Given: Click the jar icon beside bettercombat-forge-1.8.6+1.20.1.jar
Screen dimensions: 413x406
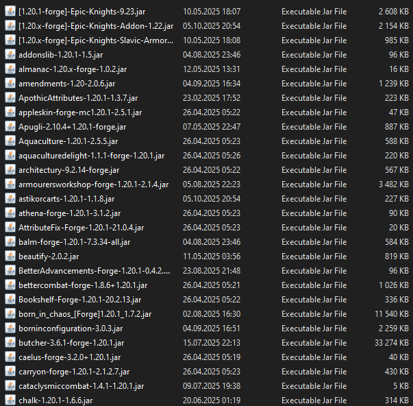Looking at the screenshot, I should tap(10, 285).
